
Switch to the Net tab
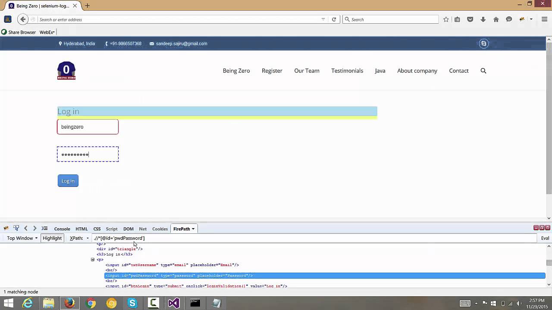coord(143,229)
